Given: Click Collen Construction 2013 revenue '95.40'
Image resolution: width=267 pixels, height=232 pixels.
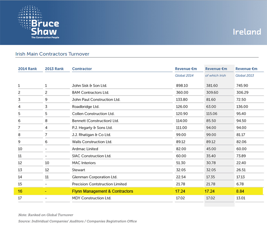Looking at the screenshot, I should (241, 114).
